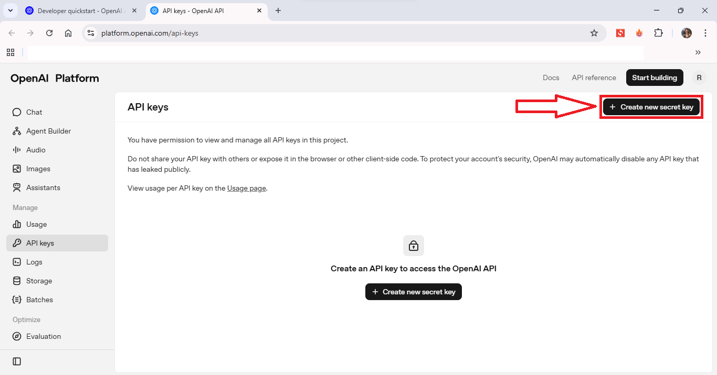Open the Chrome three-dot menu

tap(705, 33)
